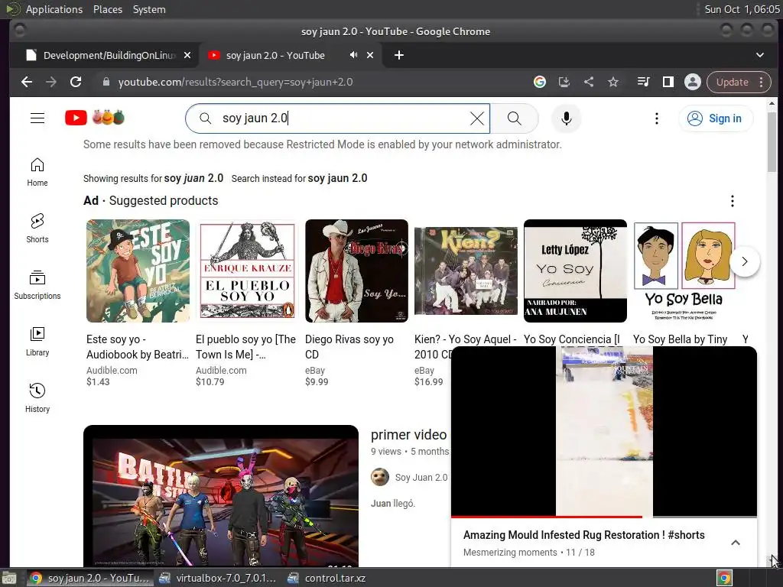Viewport: 783px width, 587px height.
Task: Close the soy jaun 2.0 YouTube tab
Action: coord(370,55)
